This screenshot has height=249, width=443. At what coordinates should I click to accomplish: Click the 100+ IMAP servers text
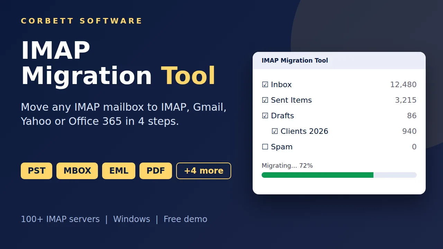pyautogui.click(x=60, y=219)
